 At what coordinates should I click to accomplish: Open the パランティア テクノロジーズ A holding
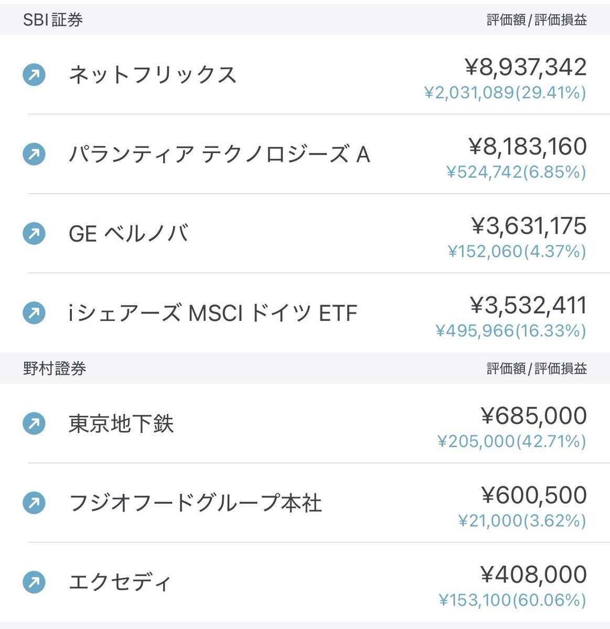tap(219, 154)
